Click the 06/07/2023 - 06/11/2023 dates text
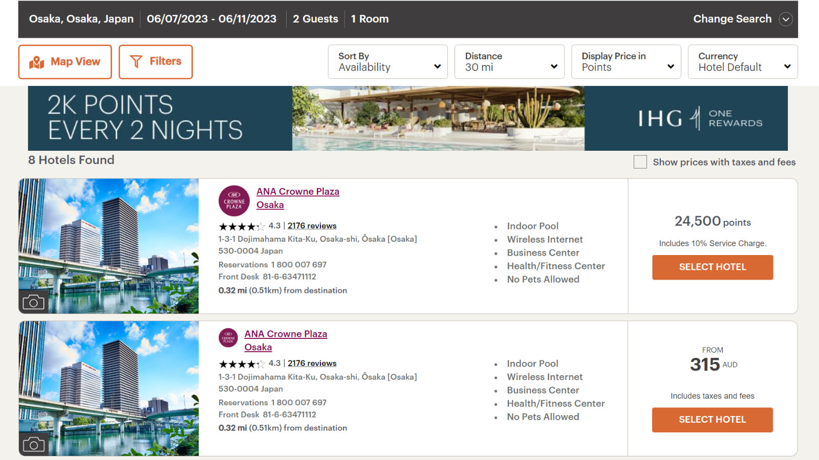The width and height of the screenshot is (819, 460). [x=211, y=19]
